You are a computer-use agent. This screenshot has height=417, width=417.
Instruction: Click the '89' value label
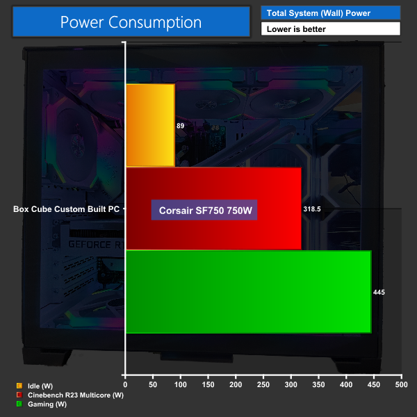pyautogui.click(x=180, y=126)
